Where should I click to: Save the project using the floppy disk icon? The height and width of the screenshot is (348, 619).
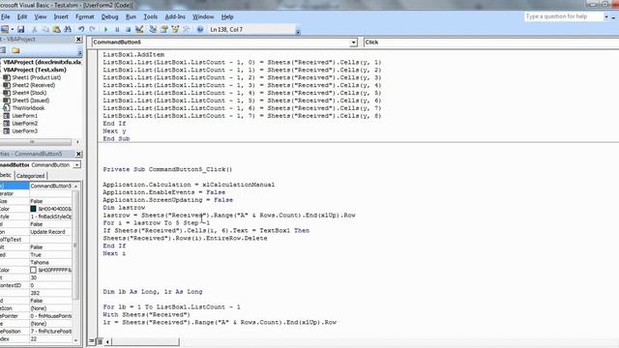(21, 29)
